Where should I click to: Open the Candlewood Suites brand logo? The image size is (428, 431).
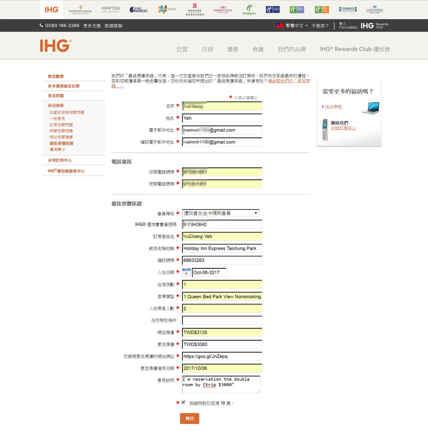[374, 9]
